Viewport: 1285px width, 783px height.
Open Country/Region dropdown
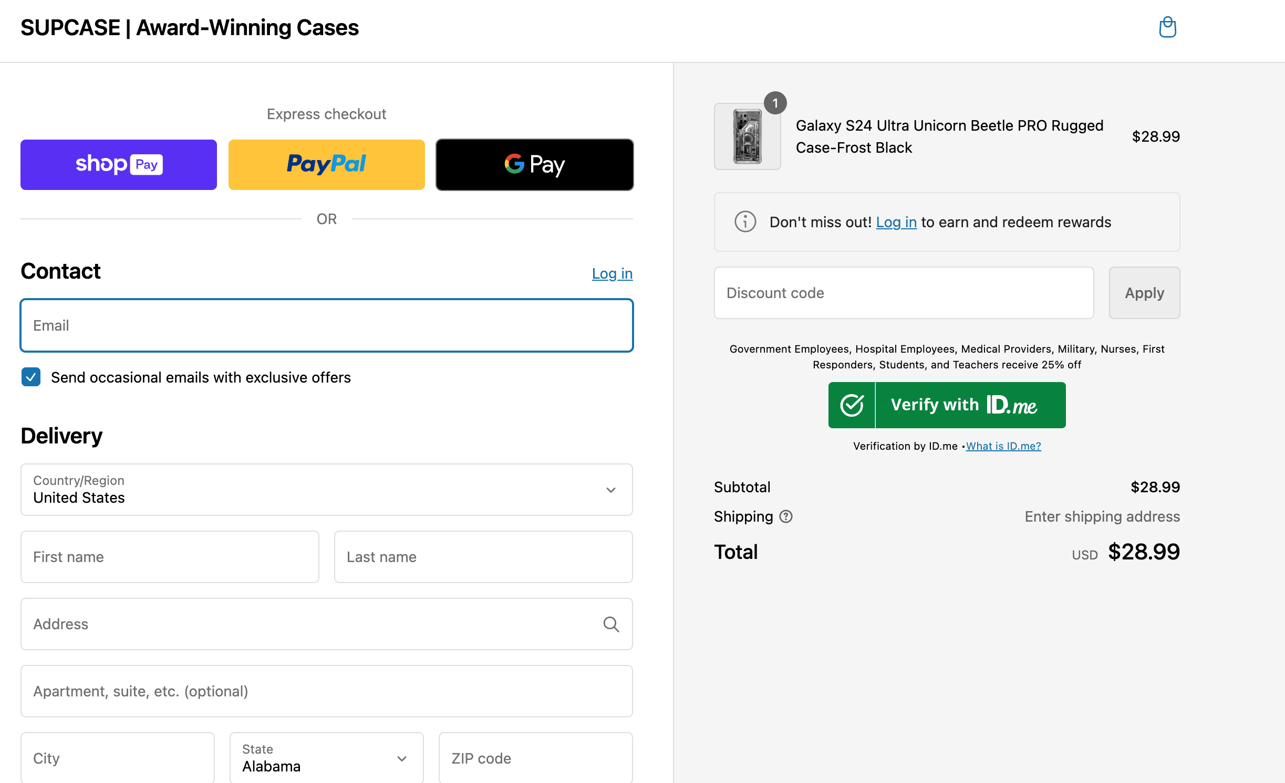[327, 490]
